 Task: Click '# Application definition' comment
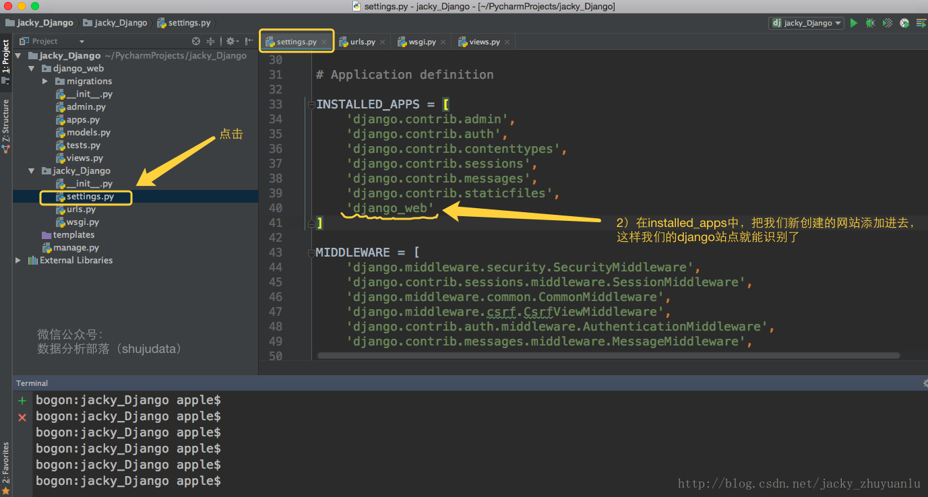click(x=404, y=75)
